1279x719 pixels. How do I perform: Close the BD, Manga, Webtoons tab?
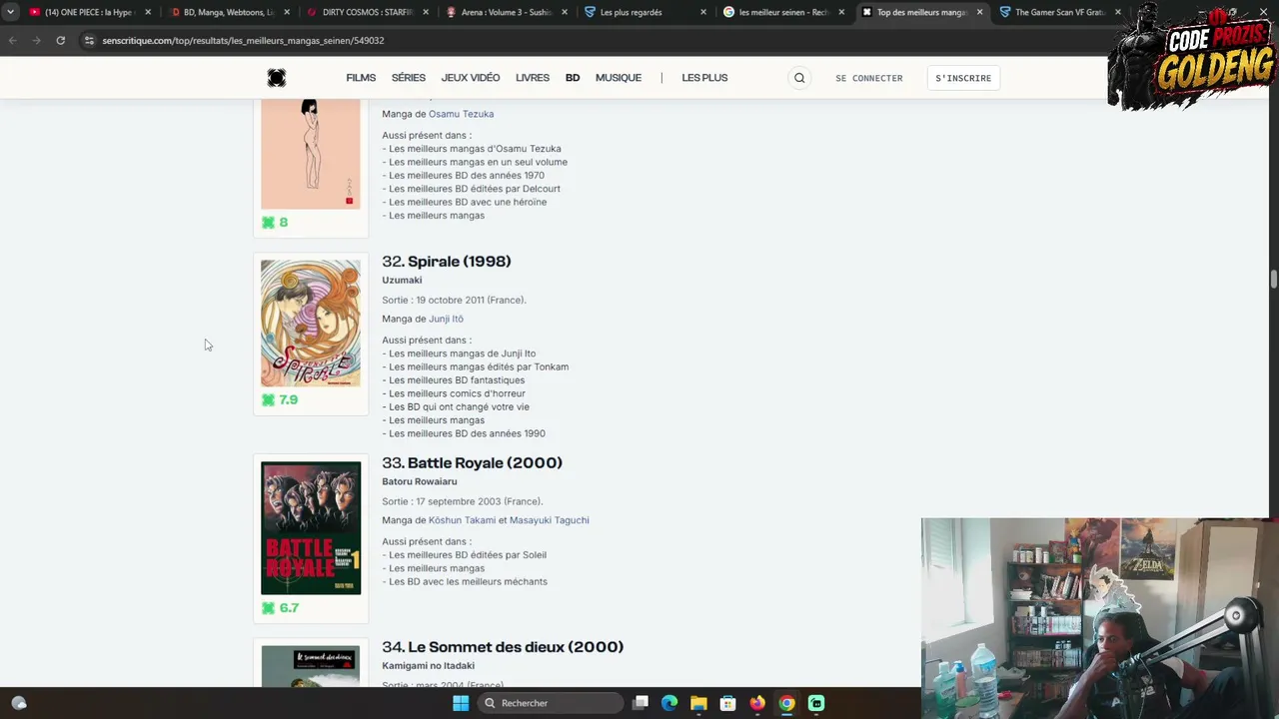pyautogui.click(x=287, y=12)
